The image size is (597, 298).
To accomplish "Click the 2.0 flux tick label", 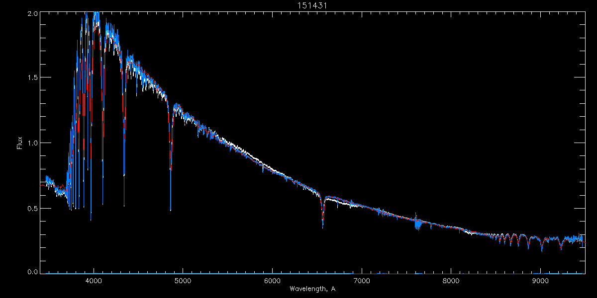I will pyautogui.click(x=32, y=14).
